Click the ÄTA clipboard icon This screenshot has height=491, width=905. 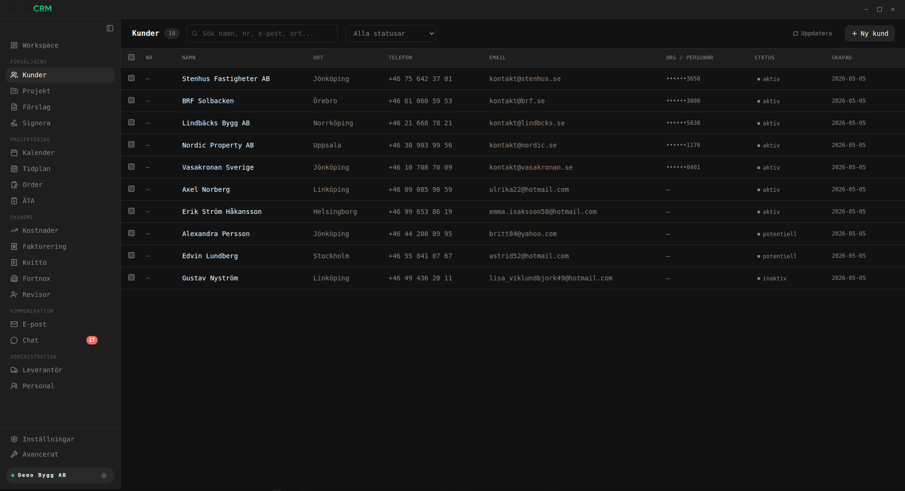click(14, 201)
